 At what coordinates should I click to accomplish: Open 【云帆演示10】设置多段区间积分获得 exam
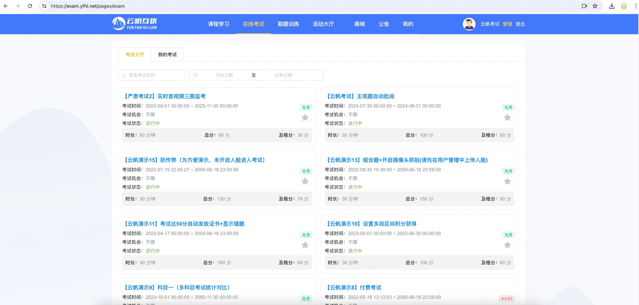pos(371,224)
